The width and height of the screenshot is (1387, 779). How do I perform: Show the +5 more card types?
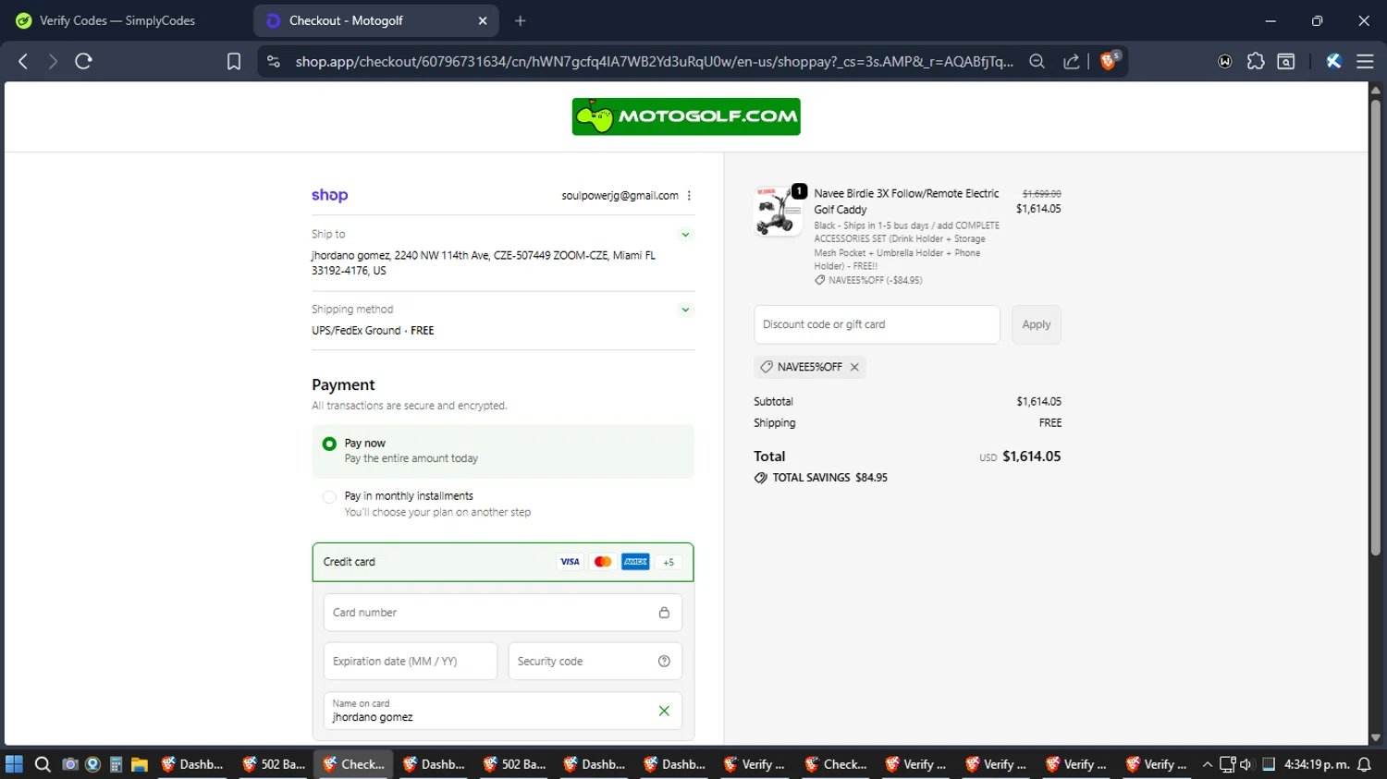(669, 562)
